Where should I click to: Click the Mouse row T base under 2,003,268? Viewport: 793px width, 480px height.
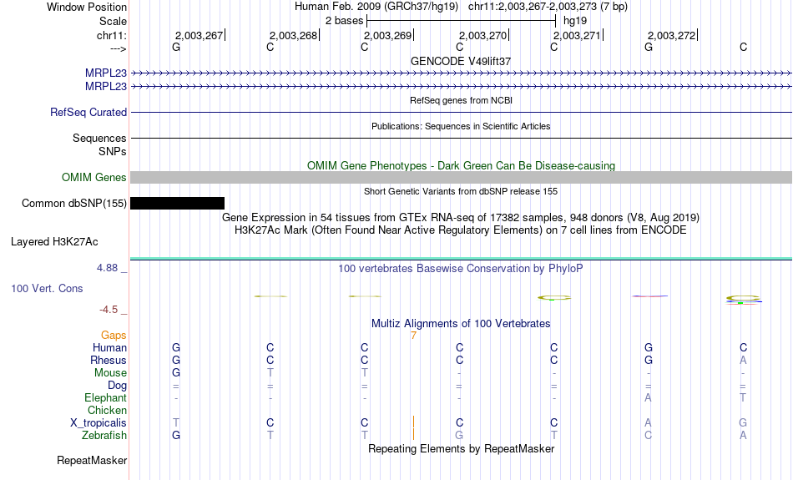(270, 373)
